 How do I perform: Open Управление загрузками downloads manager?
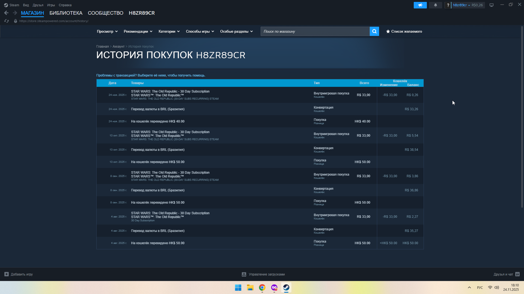(263, 274)
